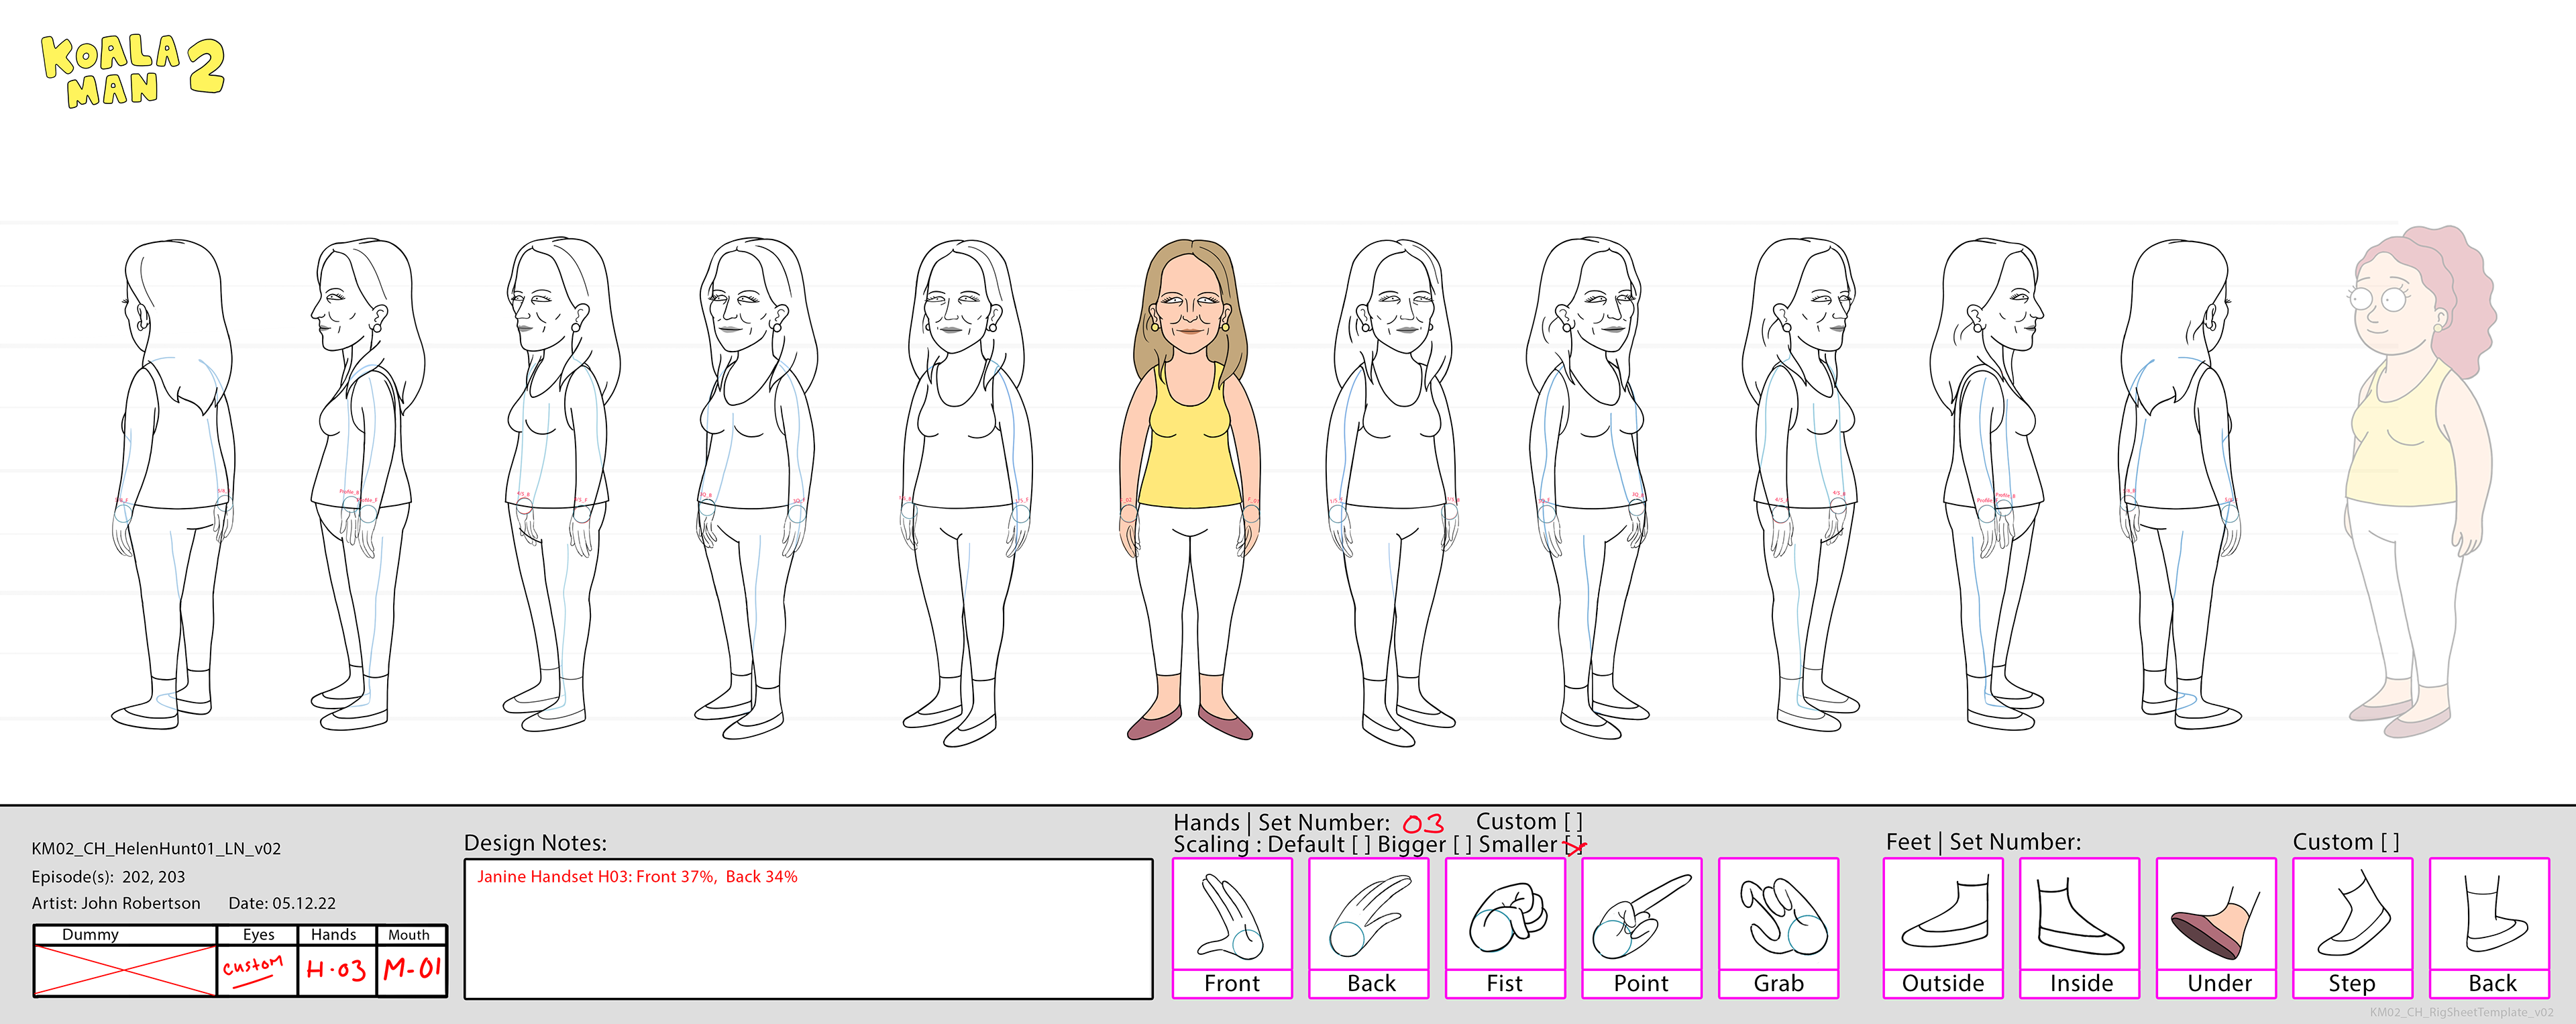The height and width of the screenshot is (1024, 2576).
Task: Tick the Feet Custom checkbox
Action: [x=2390, y=843]
